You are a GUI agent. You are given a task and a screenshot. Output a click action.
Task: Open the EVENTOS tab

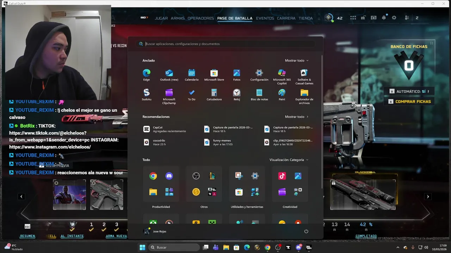tap(265, 18)
